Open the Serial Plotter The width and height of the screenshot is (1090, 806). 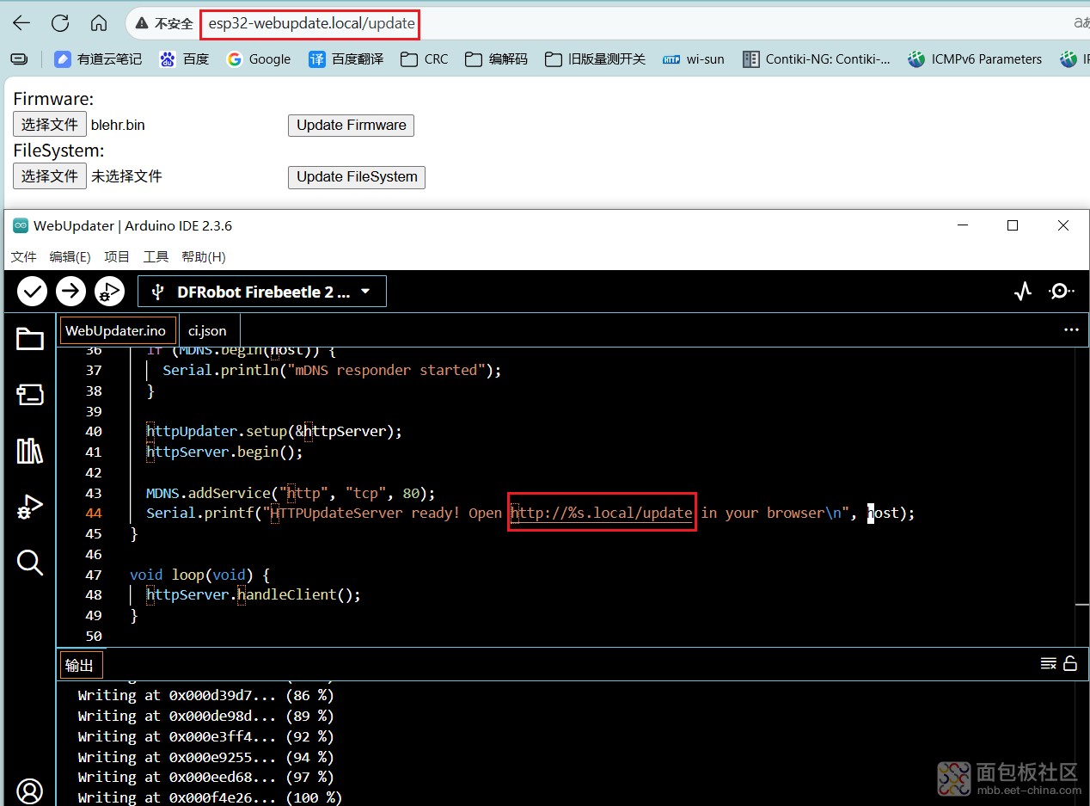tap(1022, 292)
